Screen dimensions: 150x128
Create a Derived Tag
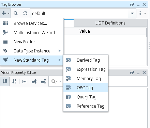pos(86,60)
